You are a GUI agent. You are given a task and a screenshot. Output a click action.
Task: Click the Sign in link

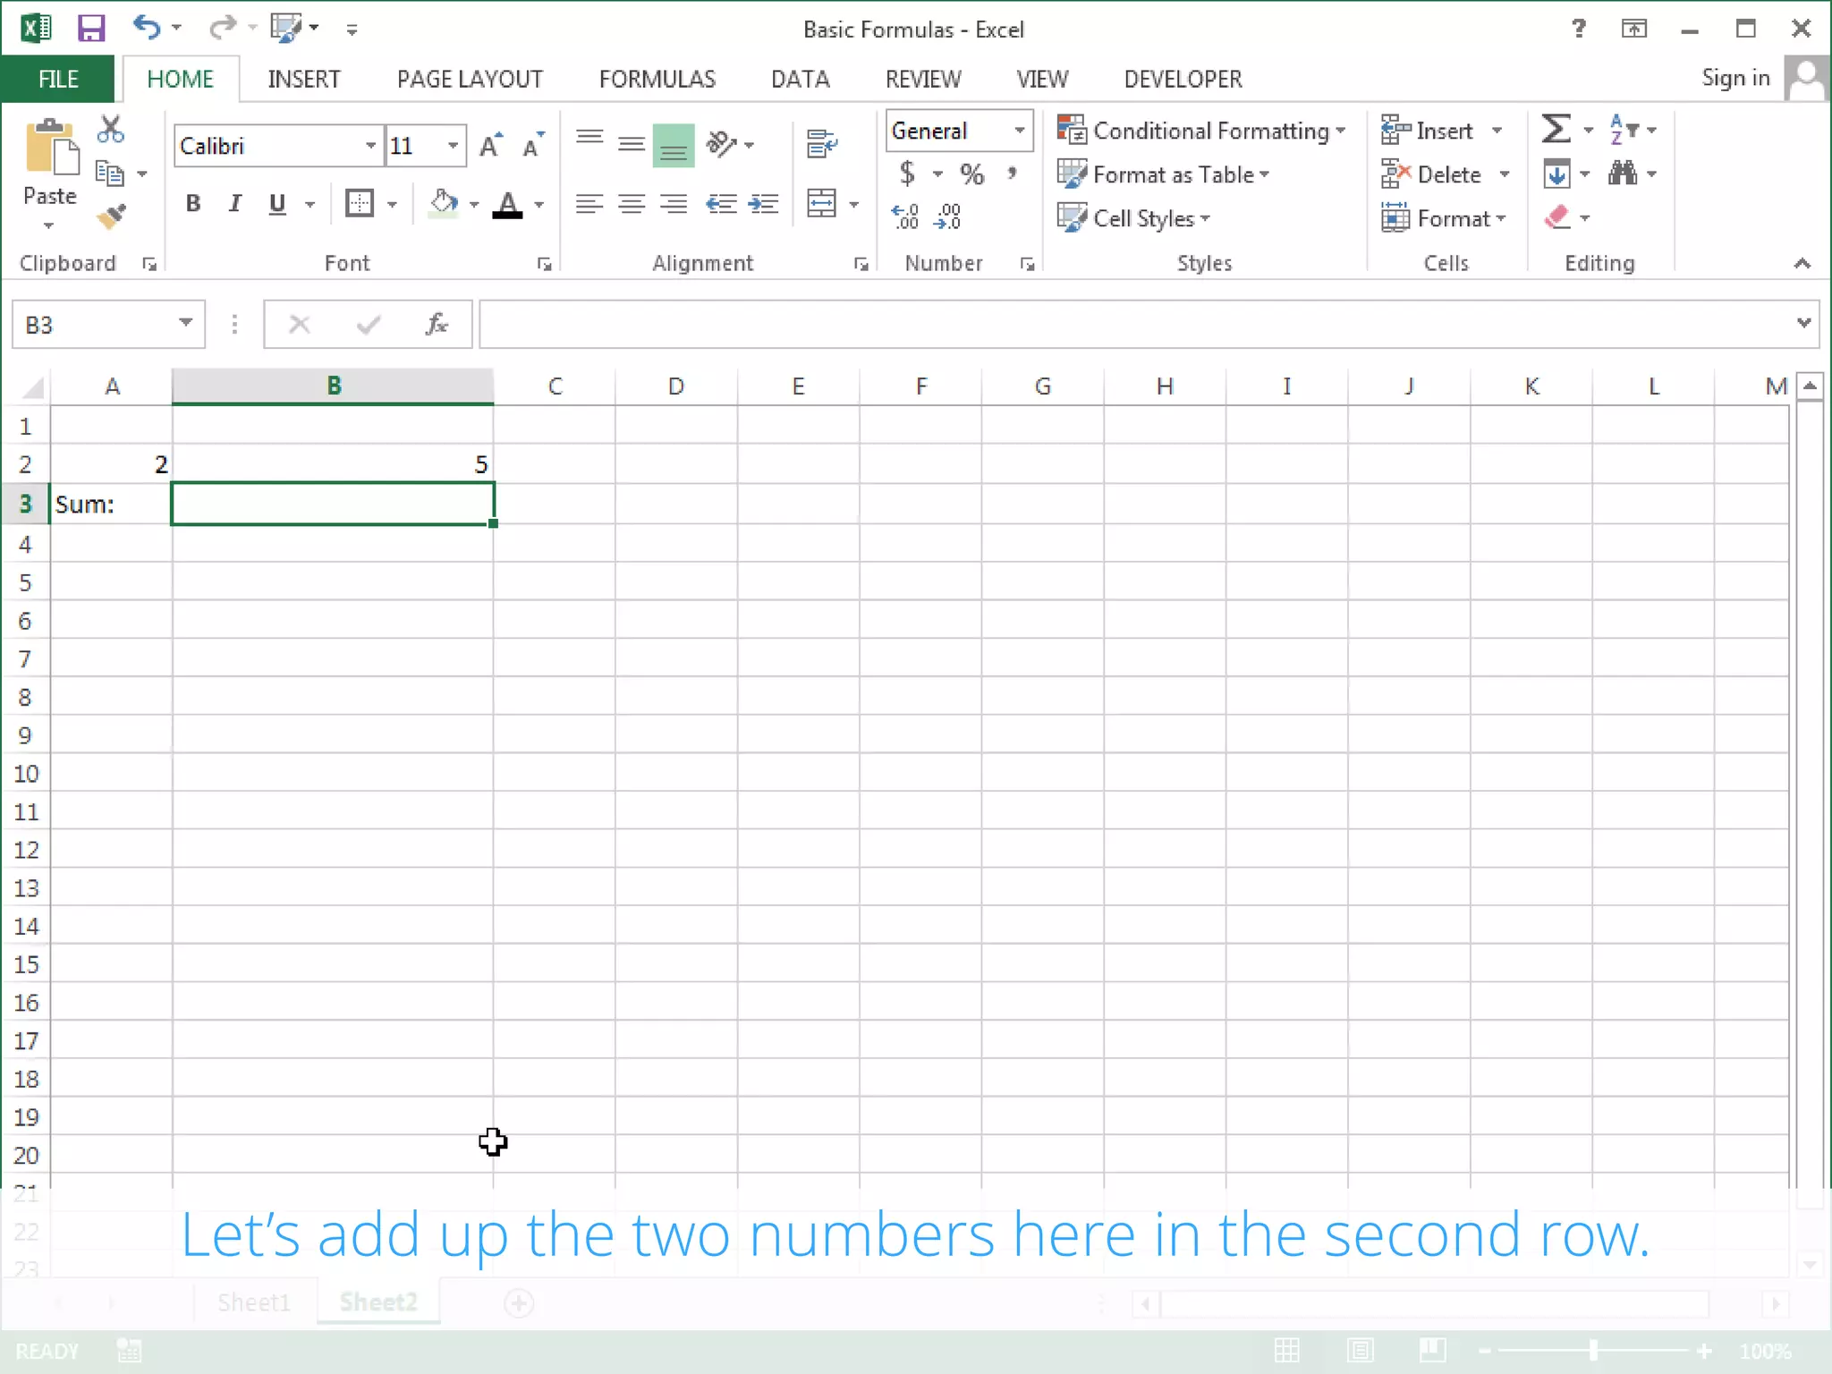pos(1734,79)
